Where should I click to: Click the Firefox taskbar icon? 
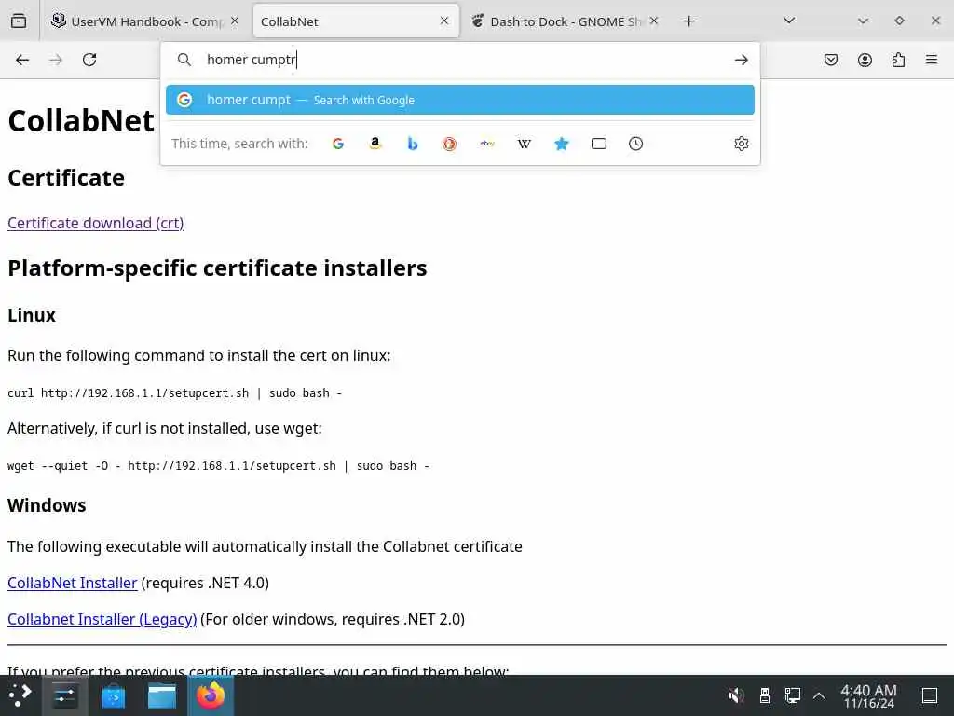tap(211, 695)
